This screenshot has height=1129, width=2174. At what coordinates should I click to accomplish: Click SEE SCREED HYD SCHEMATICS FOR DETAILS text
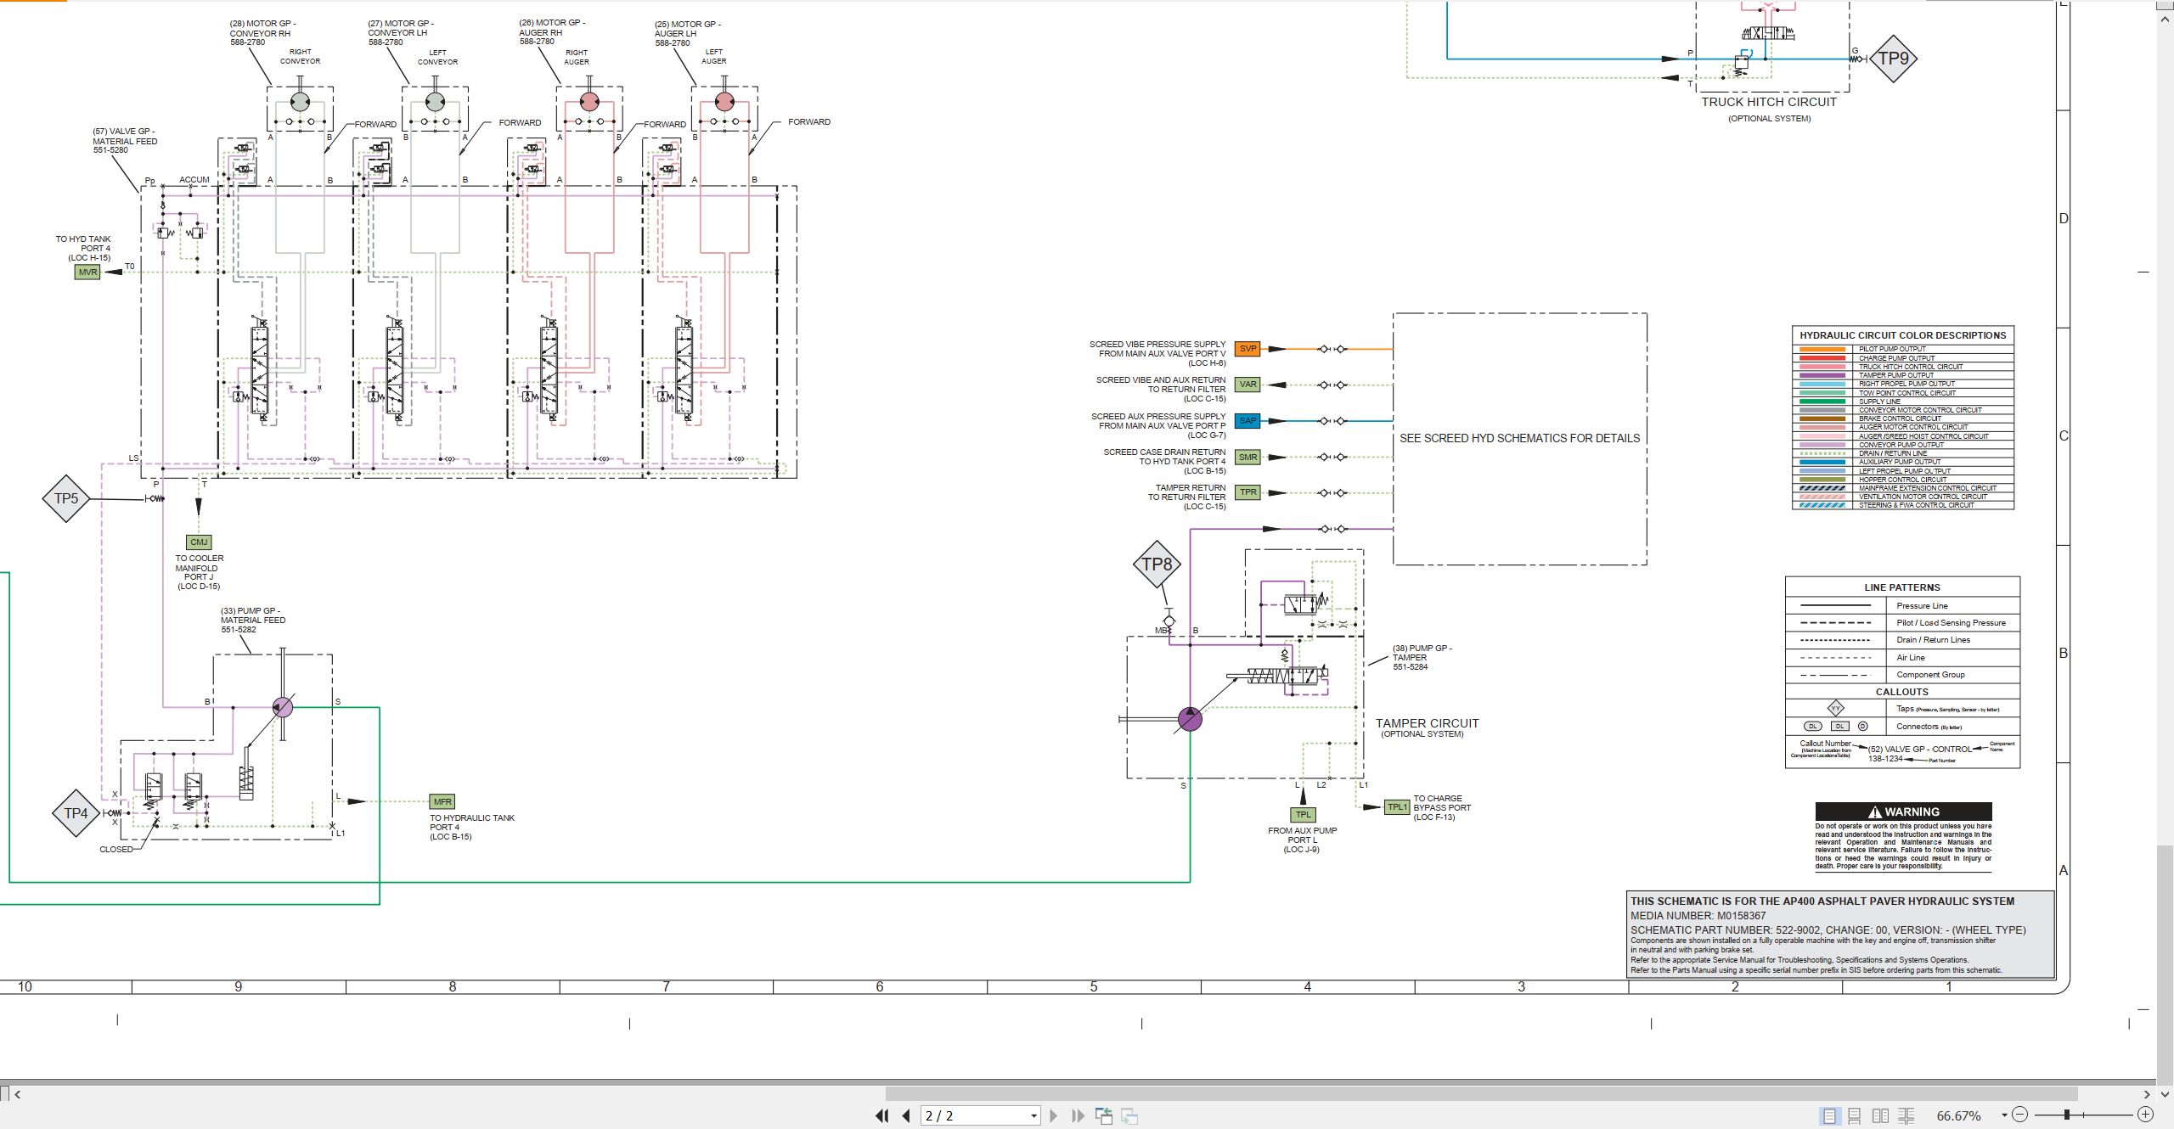pyautogui.click(x=1520, y=439)
